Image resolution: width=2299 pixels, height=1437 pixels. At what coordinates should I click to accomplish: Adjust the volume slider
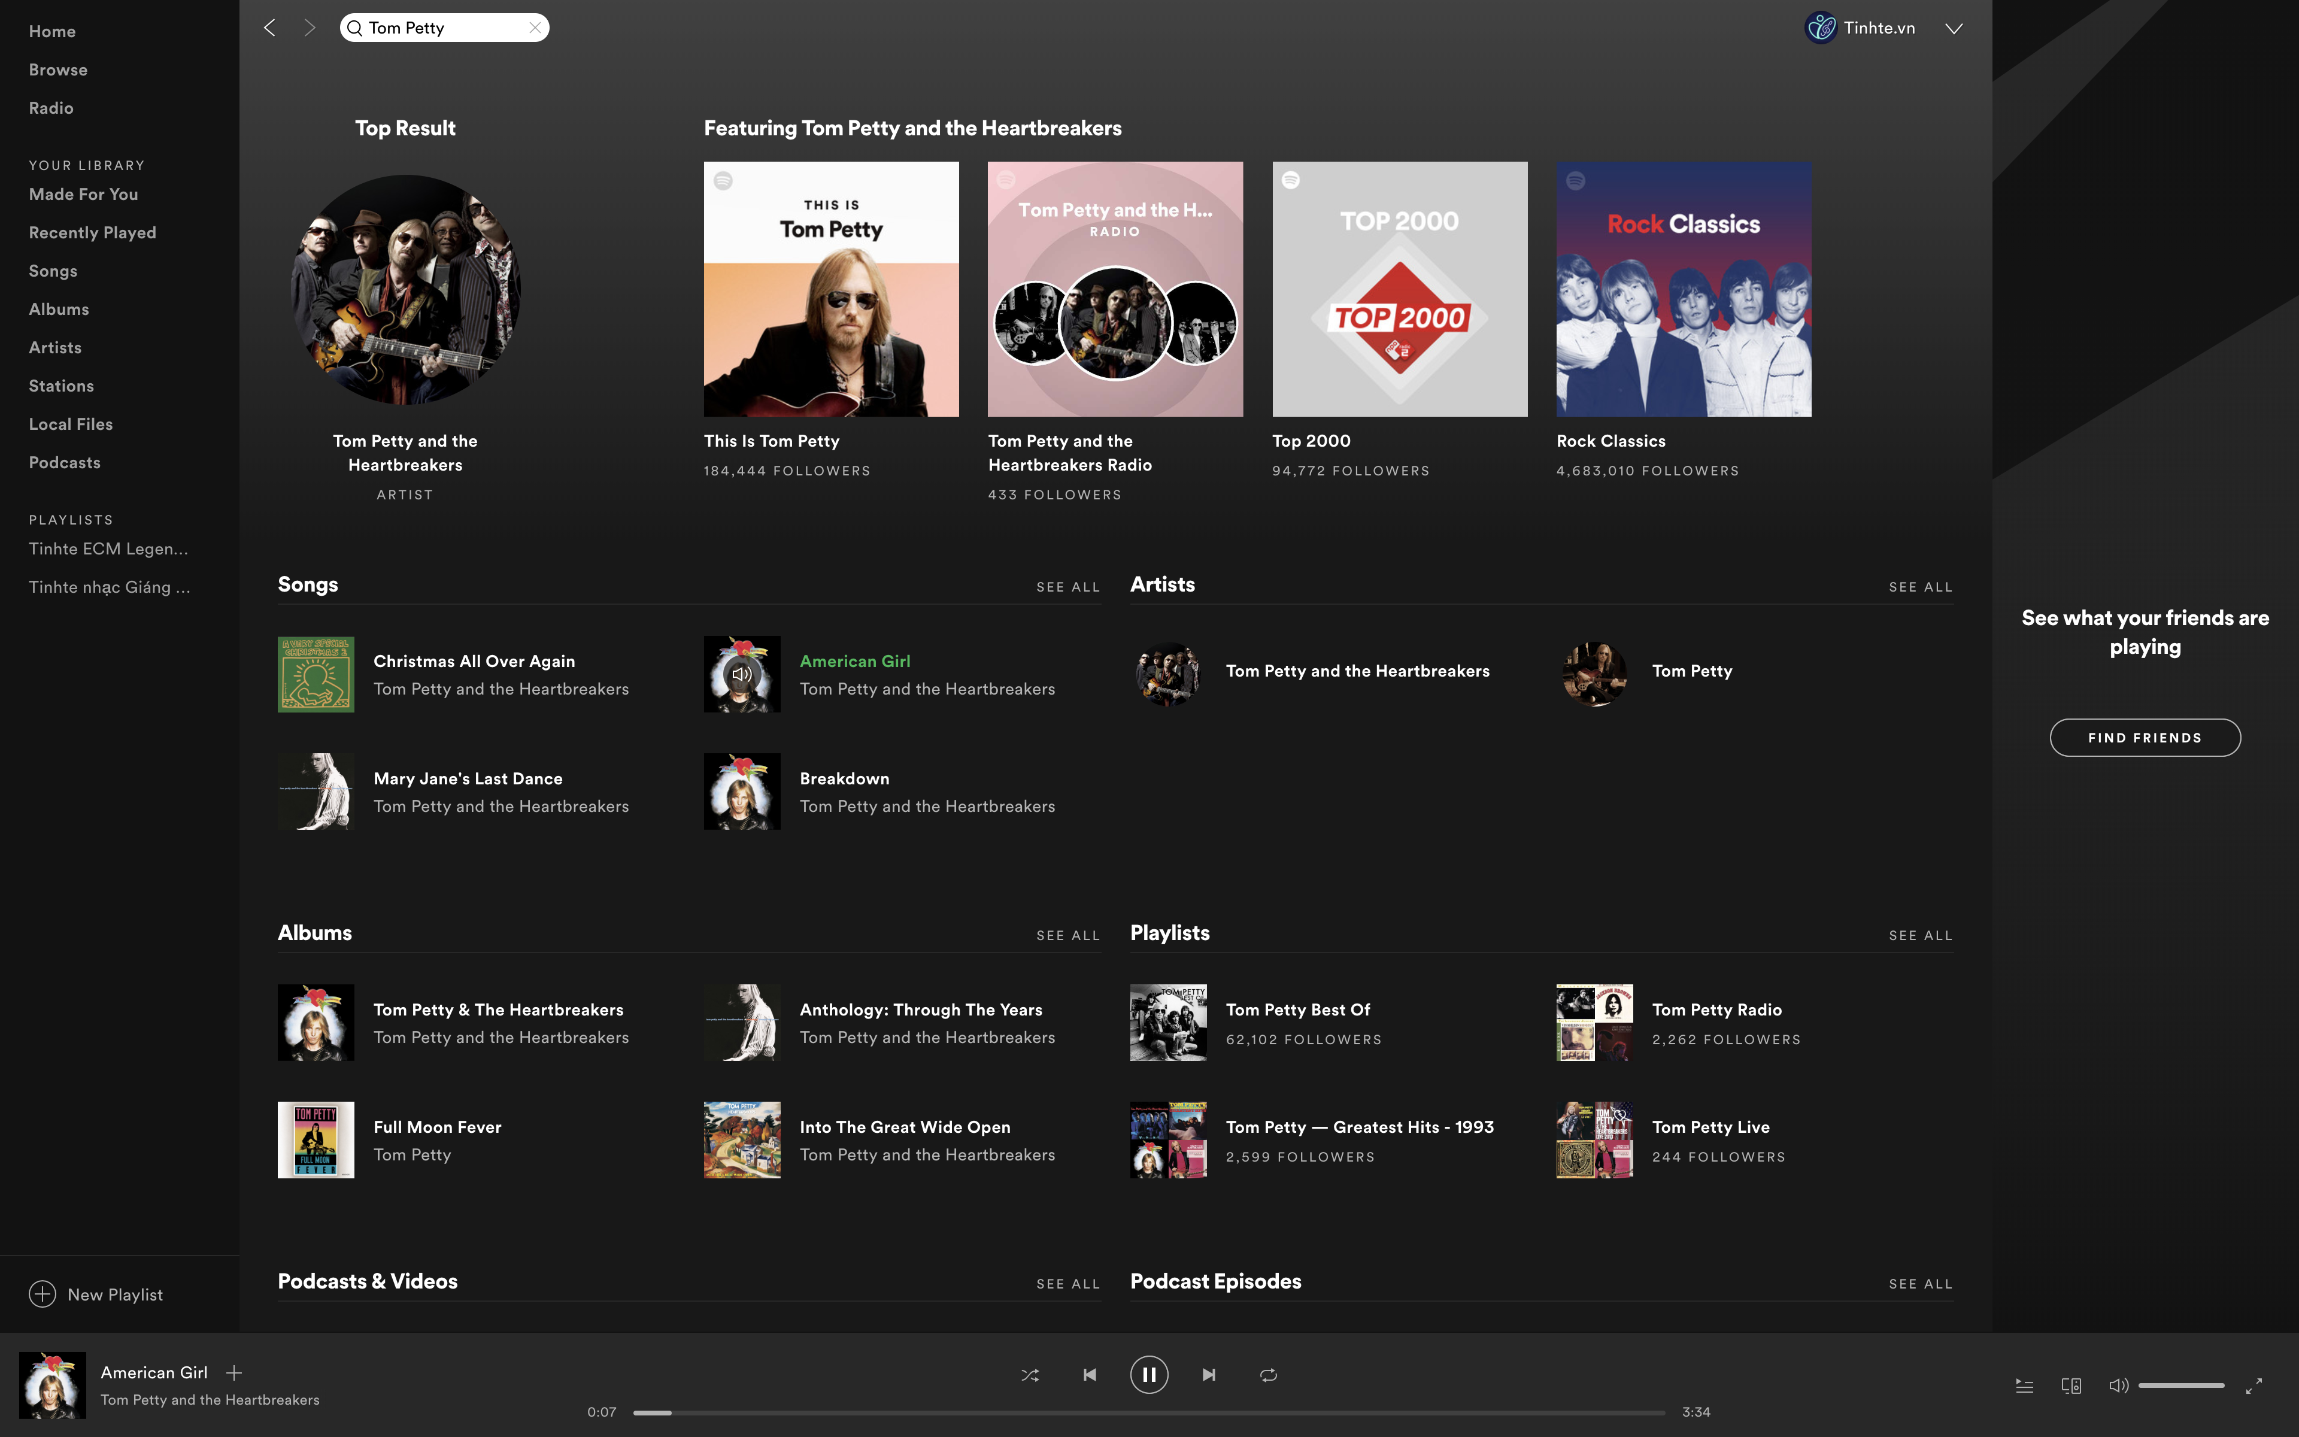2181,1386
